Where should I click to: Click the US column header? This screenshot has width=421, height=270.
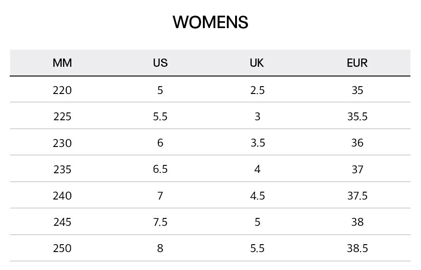pyautogui.click(x=160, y=63)
